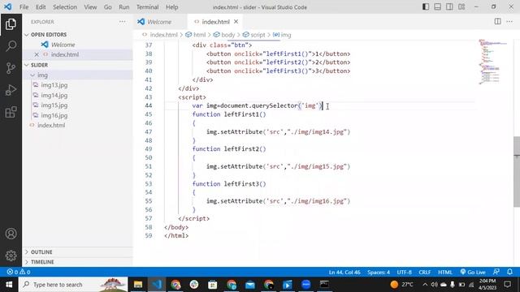Open the View menu

90,7
